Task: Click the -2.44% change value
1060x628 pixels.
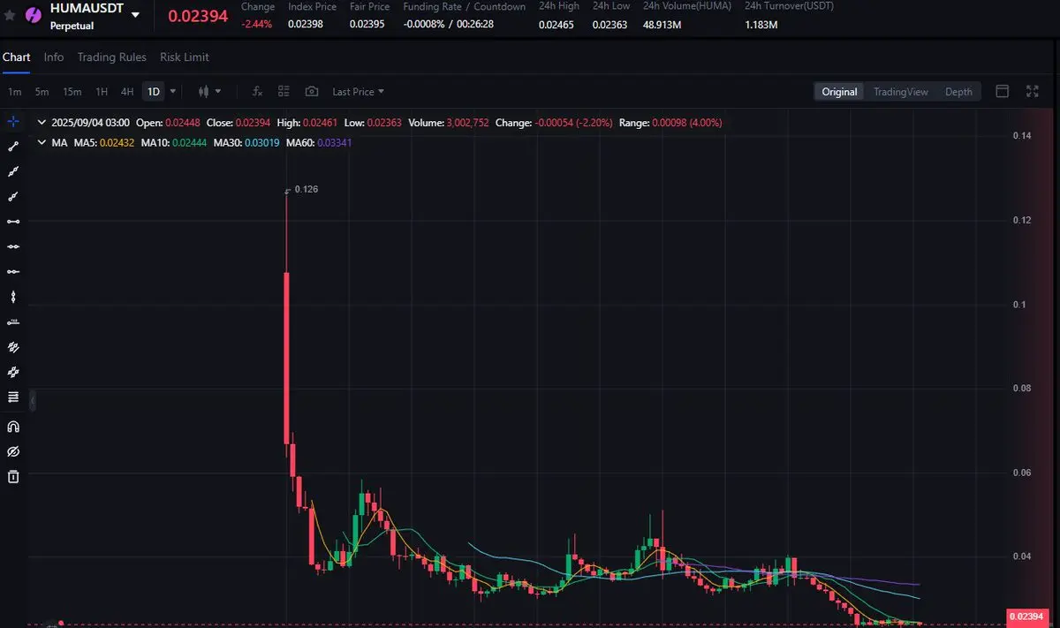Action: click(x=256, y=24)
